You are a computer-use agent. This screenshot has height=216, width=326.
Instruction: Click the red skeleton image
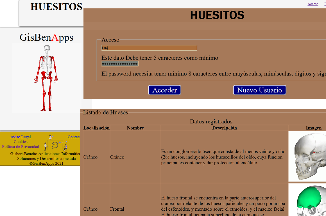point(46,78)
